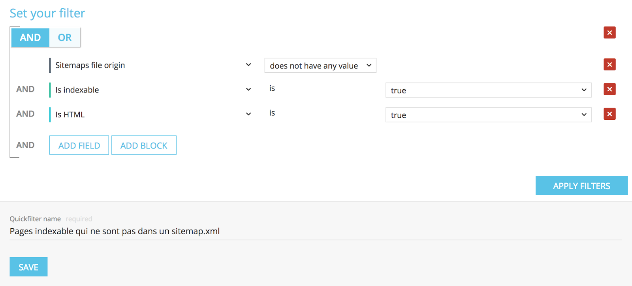Open the true value dropdown for Is HTML
Image resolution: width=632 pixels, height=286 pixels.
tap(488, 115)
